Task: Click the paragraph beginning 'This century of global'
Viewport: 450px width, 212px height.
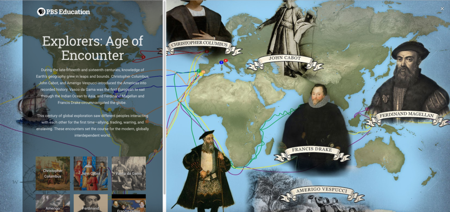Action: [92, 126]
